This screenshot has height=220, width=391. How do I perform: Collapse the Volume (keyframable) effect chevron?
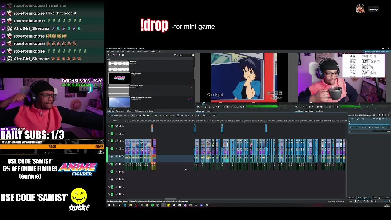click(349, 119)
